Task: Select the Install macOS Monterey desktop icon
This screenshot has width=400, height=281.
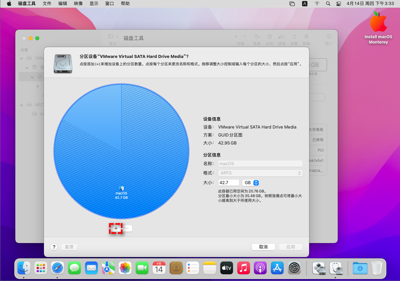Action: coord(378,28)
